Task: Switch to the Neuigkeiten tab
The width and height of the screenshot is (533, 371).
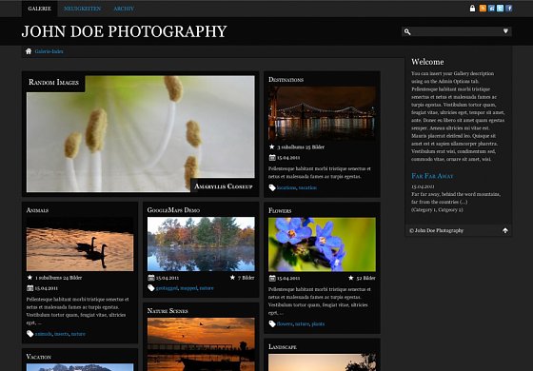Action: [82, 9]
